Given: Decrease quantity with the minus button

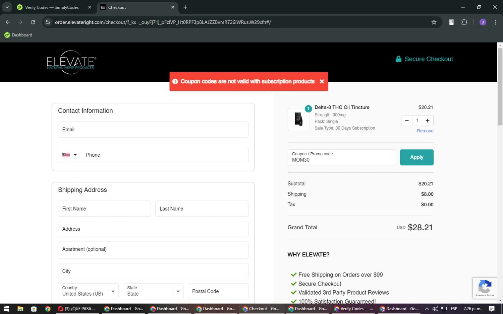Looking at the screenshot, I should point(406,121).
